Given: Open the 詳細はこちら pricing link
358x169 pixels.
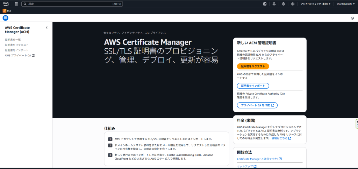Looking at the screenshot, I should tap(281, 138).
